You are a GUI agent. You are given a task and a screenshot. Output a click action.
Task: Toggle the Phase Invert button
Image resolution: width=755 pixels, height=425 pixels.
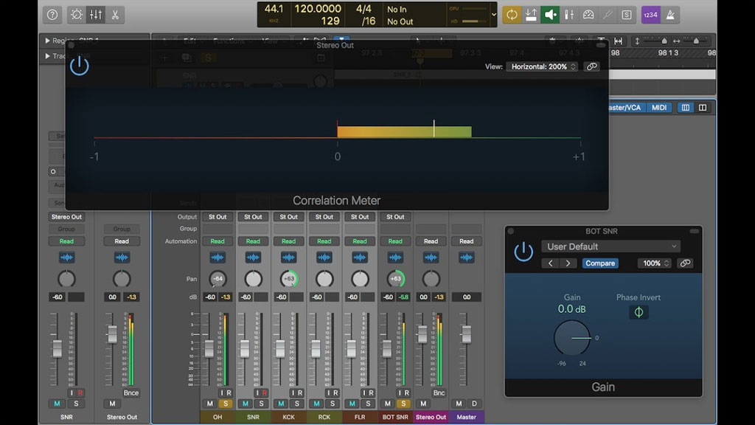[x=639, y=312]
